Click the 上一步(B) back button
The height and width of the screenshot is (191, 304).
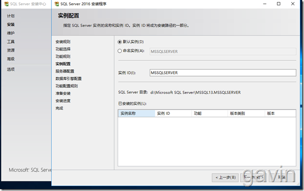pyautogui.click(x=226, y=177)
